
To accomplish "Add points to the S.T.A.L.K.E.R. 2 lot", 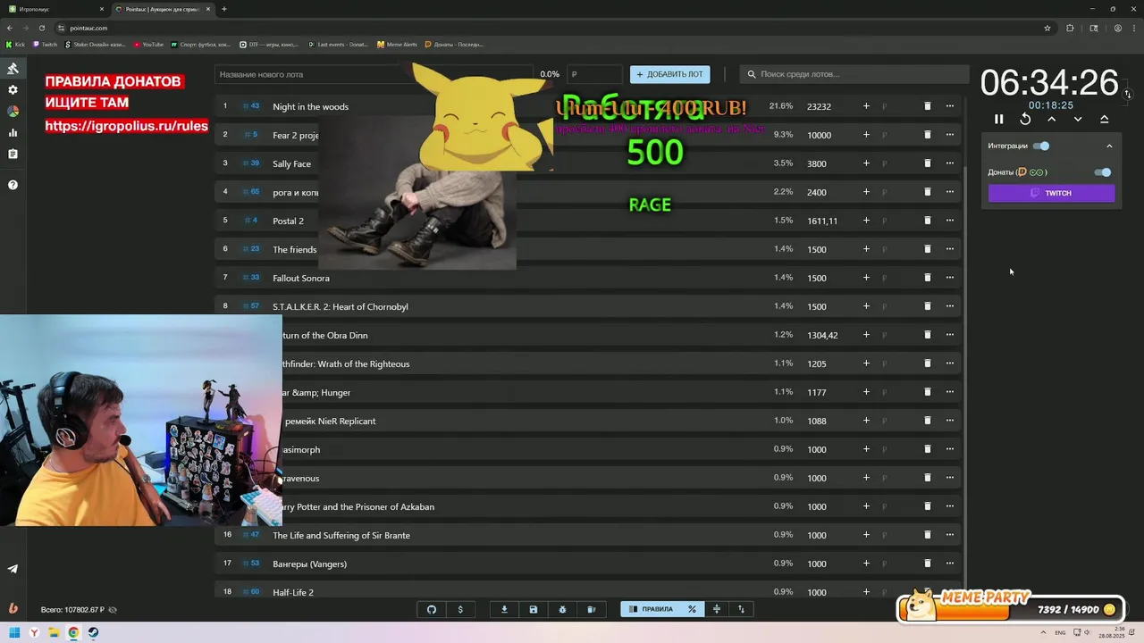I will tap(866, 306).
